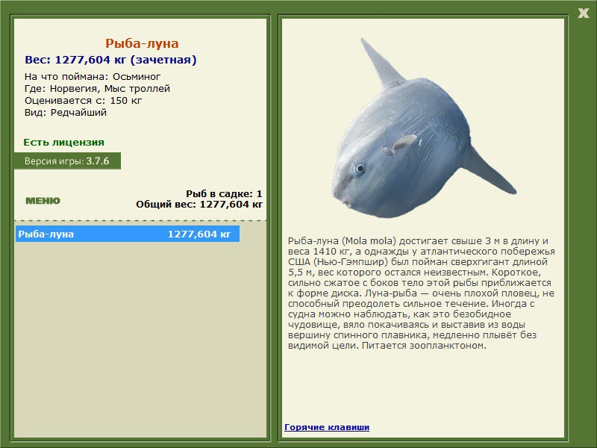Viewport: 597px width, 448px height.
Task: Click the Рыб в садке: 1 counter
Action: coord(224,193)
